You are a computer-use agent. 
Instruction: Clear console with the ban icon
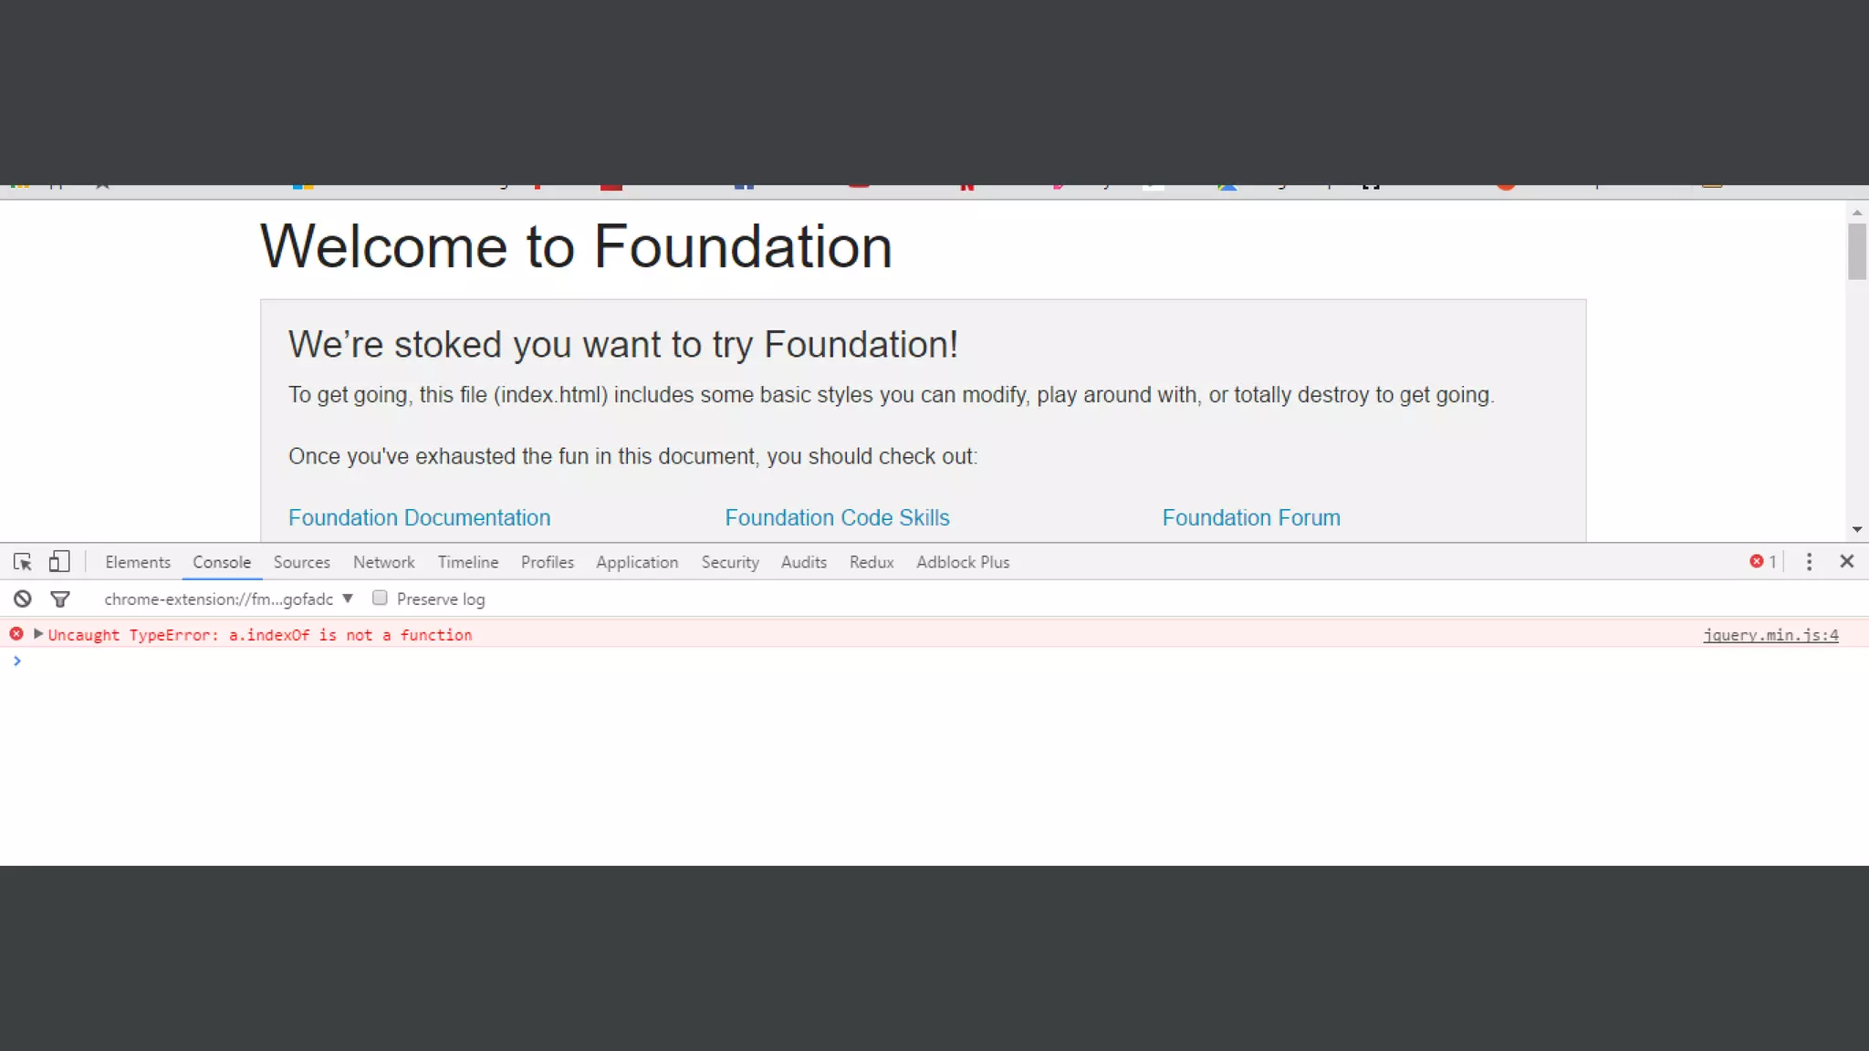pyautogui.click(x=23, y=599)
